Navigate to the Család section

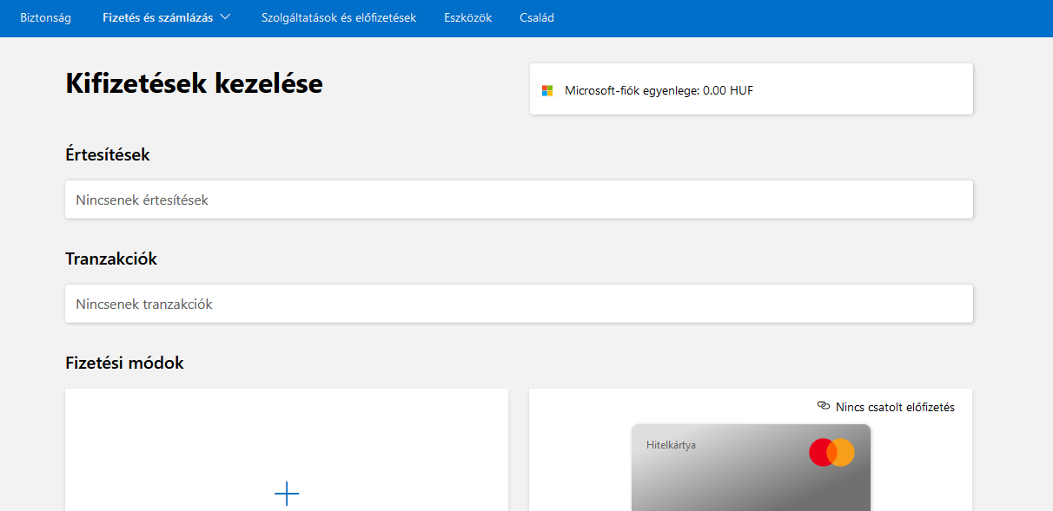[x=537, y=17]
